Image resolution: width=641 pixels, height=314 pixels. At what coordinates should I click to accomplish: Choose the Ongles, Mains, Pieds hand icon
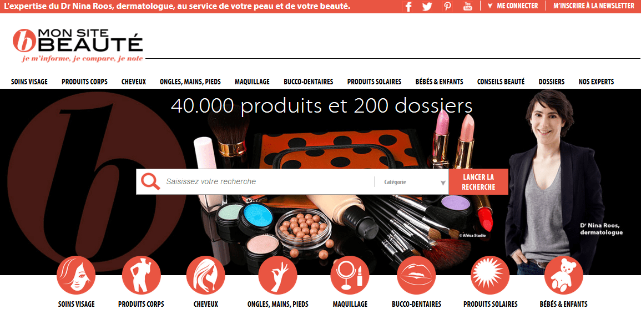pyautogui.click(x=277, y=275)
